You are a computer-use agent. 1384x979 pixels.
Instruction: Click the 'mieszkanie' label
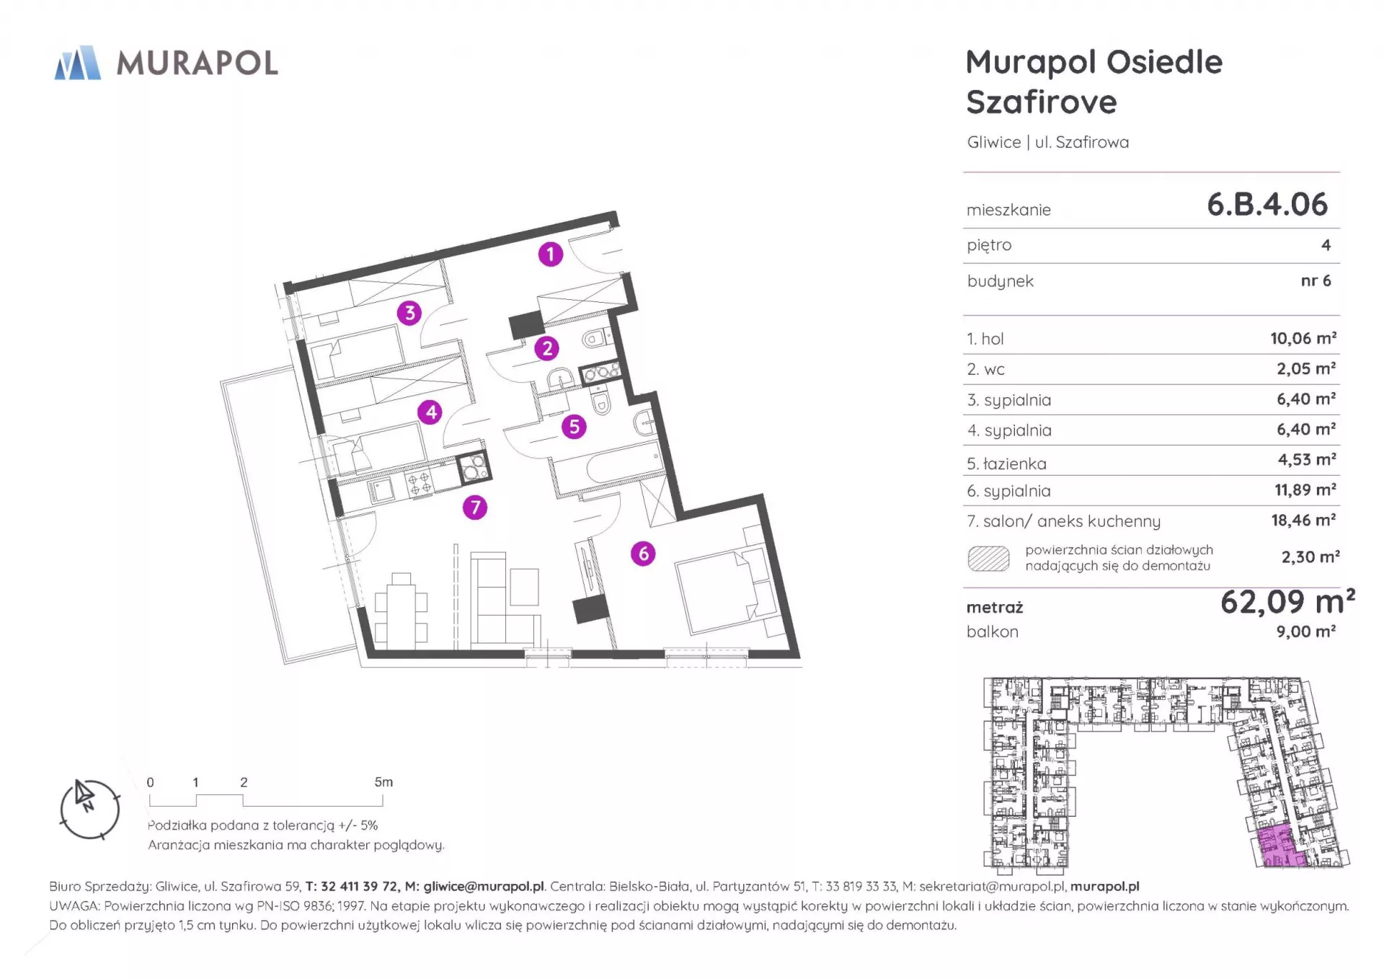click(1008, 210)
